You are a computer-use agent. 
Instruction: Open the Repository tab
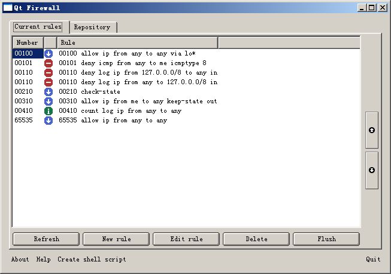coord(93,27)
